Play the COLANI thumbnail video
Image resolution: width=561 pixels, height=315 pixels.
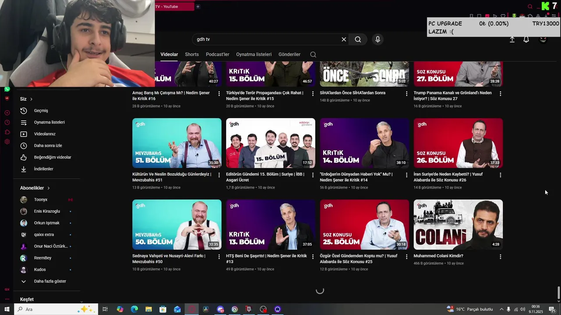click(x=458, y=224)
